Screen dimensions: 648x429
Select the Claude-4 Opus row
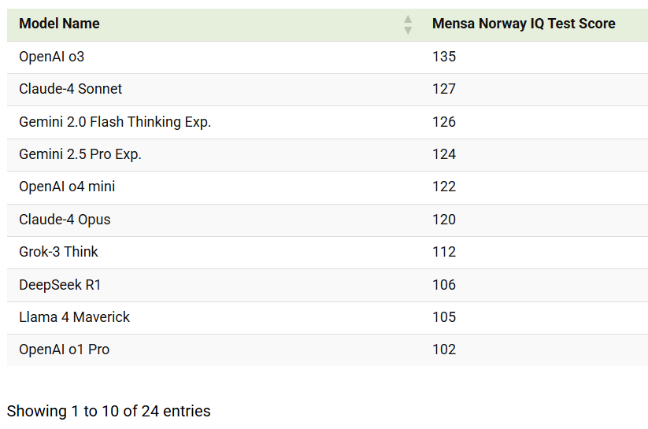pos(328,220)
